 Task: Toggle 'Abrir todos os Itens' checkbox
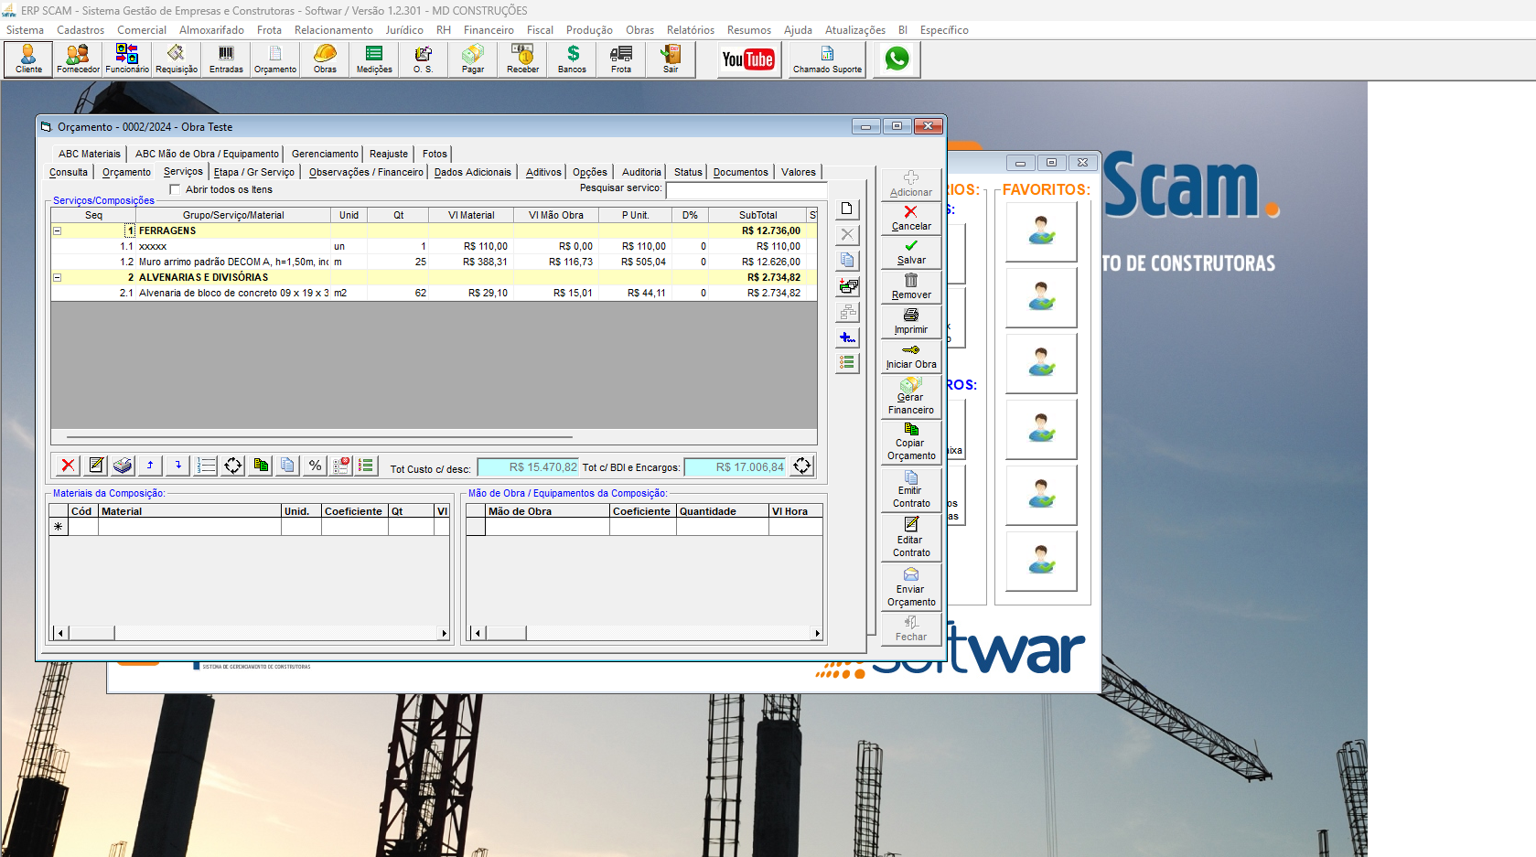(x=175, y=189)
